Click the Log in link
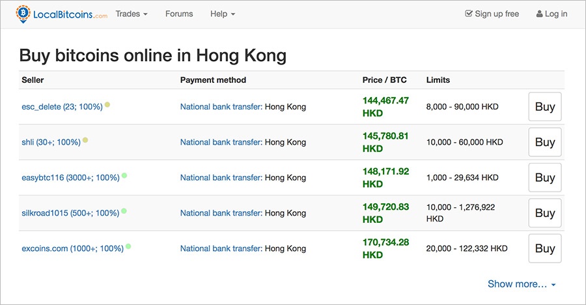Viewport: 586px width, 305px height. tap(551, 14)
